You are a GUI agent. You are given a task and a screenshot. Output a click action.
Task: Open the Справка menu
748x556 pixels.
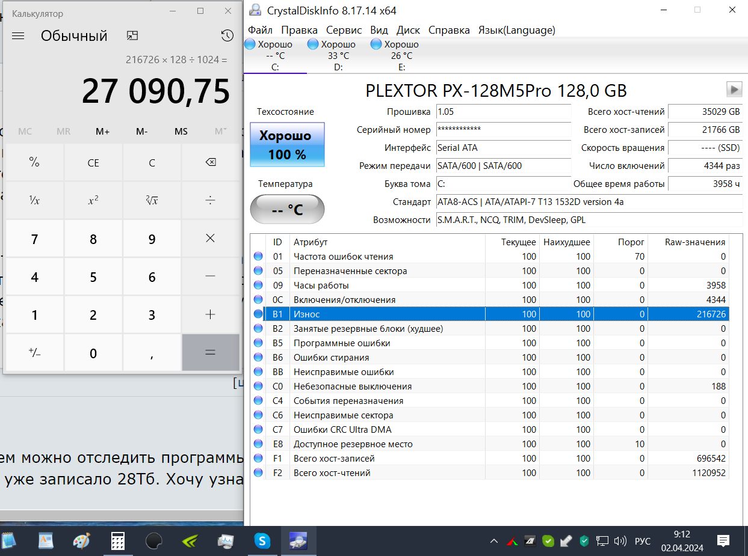[449, 30]
